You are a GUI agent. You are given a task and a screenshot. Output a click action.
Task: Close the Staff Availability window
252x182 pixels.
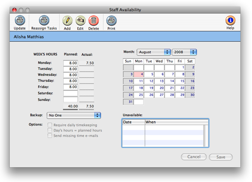pos(15,10)
